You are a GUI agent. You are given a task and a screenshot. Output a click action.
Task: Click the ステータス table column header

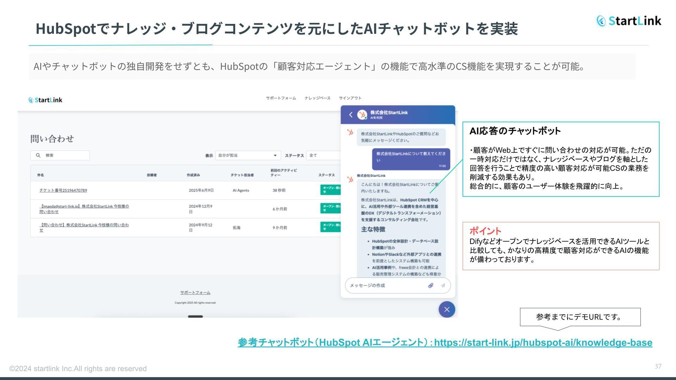[327, 175]
